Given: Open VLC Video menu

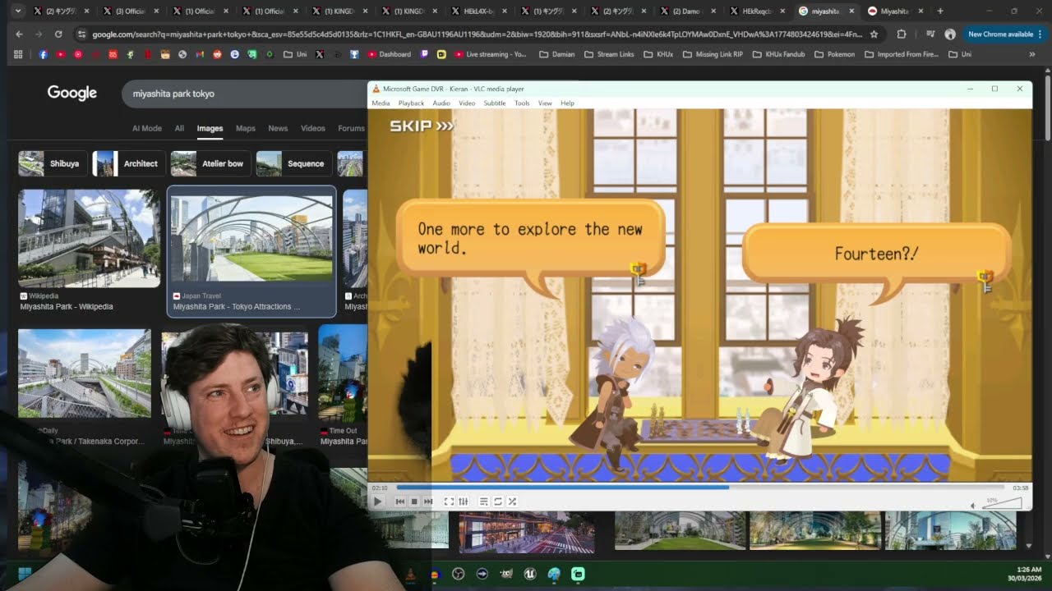Looking at the screenshot, I should tap(467, 103).
